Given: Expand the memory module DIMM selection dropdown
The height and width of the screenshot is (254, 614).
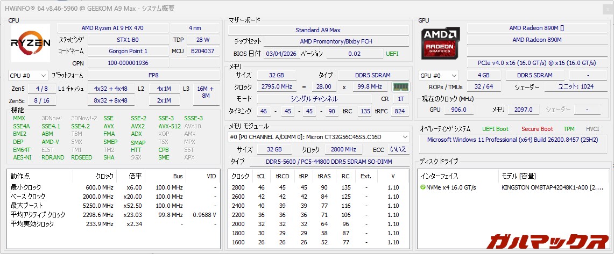Looking at the screenshot, I should click(319, 137).
